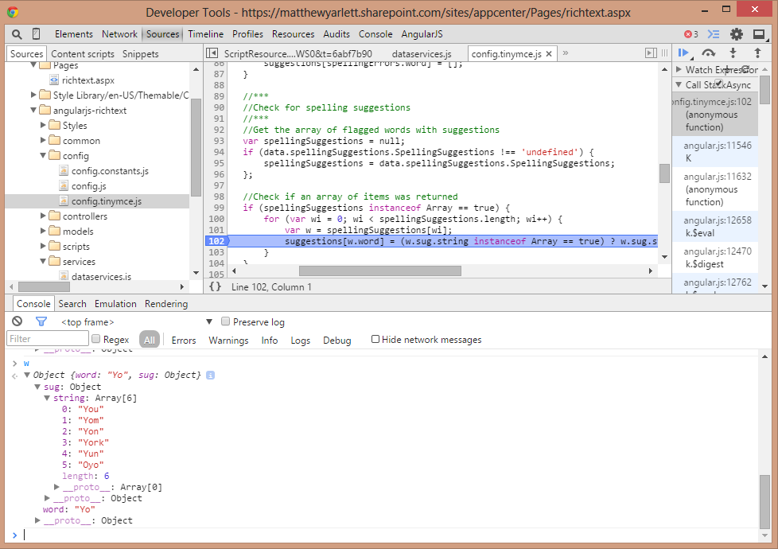Select config.constants.js in the file tree
Screen dimensions: 778x549
point(109,171)
